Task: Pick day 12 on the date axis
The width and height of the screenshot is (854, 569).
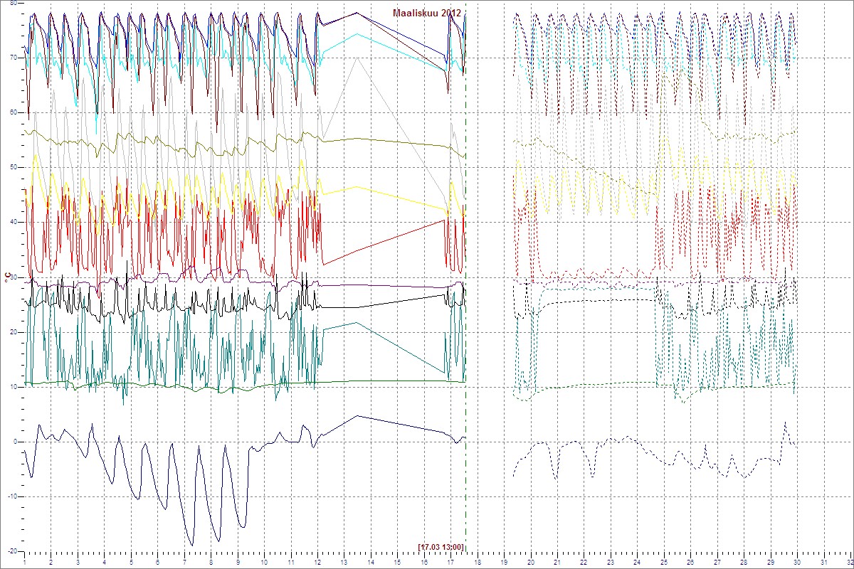Action: [317, 562]
